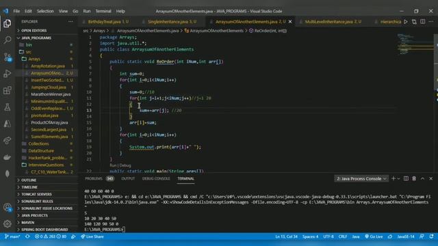Open notifications bell in status bar
Screen dimensions: 438x246
[x=432, y=236]
